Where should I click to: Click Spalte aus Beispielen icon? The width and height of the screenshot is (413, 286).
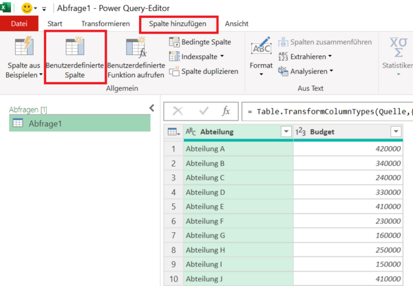[24, 48]
